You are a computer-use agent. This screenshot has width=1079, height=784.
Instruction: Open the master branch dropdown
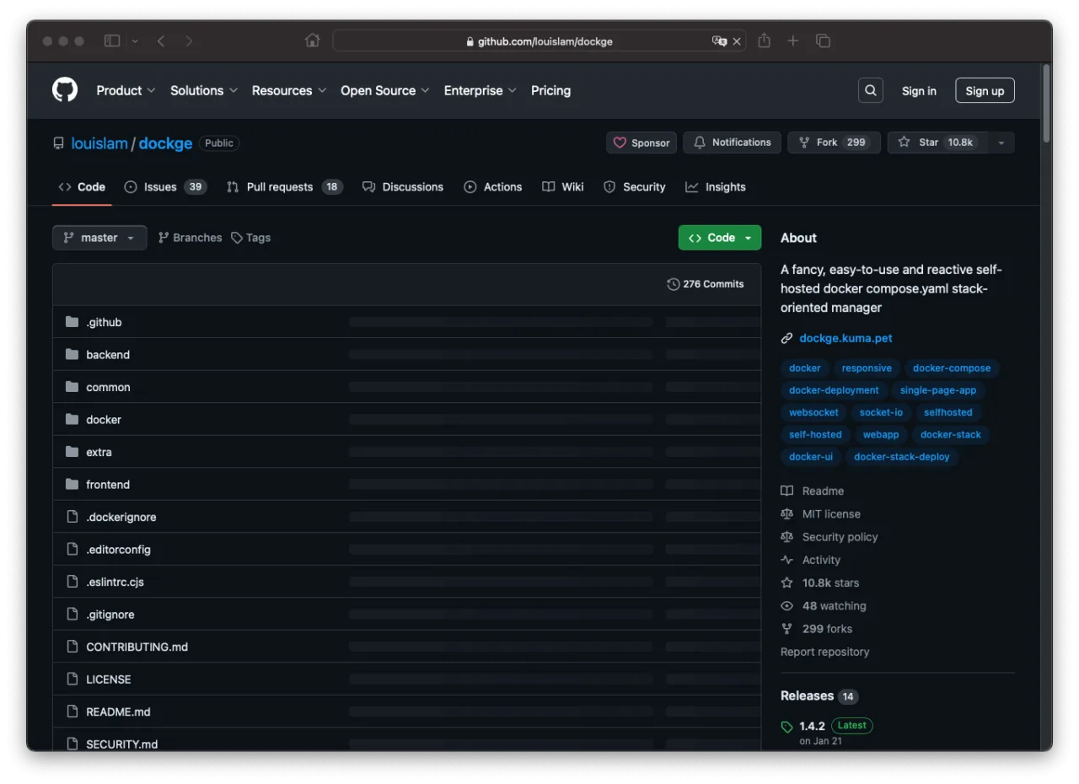99,238
